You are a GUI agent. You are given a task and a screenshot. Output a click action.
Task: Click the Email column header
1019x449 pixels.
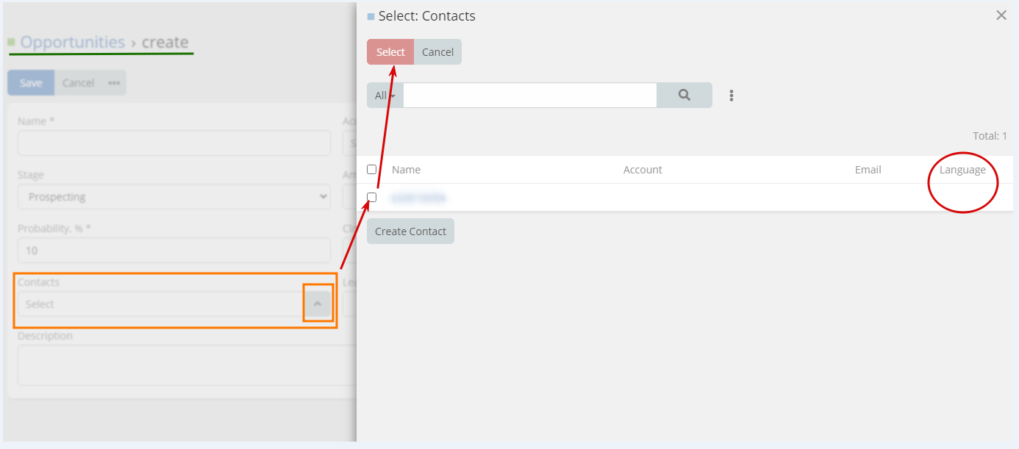[x=868, y=170]
